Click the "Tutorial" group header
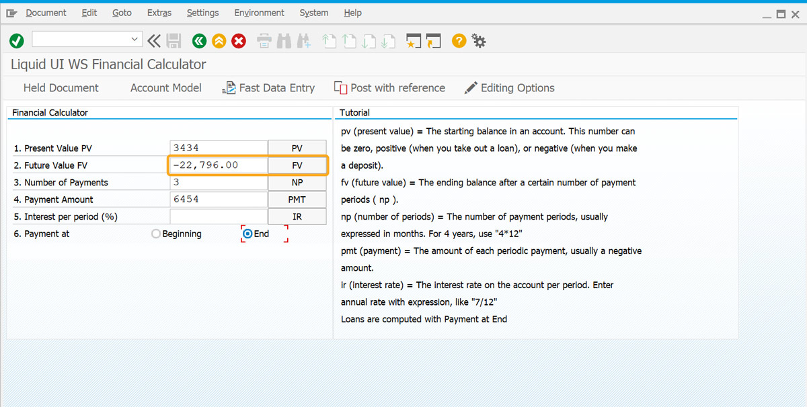This screenshot has height=407, width=807. click(x=354, y=113)
